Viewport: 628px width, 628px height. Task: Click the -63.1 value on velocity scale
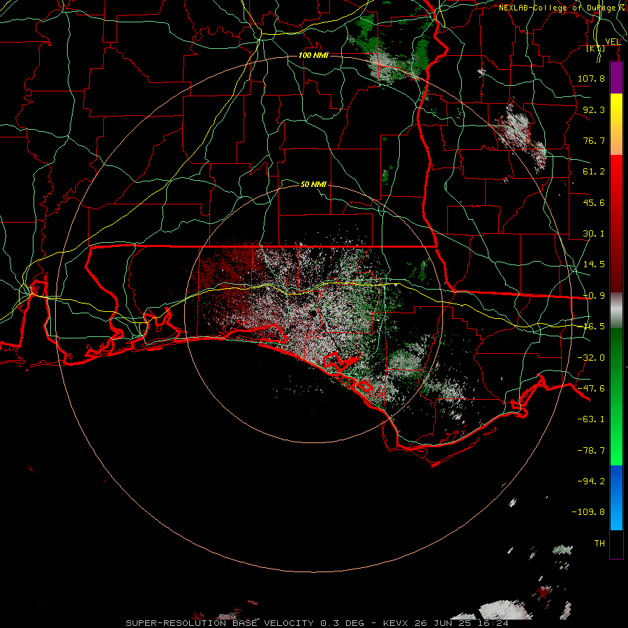[591, 419]
